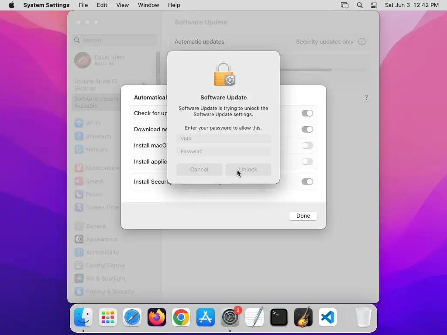Open Launchpad in the Dock

click(x=108, y=317)
